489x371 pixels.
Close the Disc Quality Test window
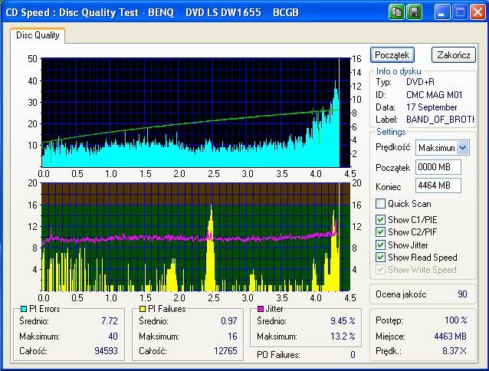click(x=478, y=12)
